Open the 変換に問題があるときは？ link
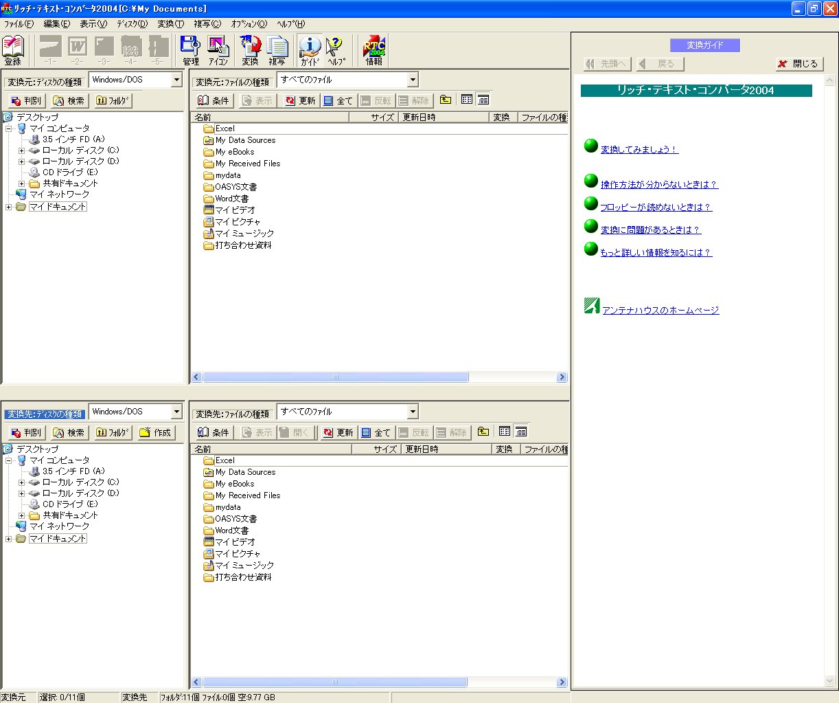This screenshot has height=703, width=839. tap(650, 230)
